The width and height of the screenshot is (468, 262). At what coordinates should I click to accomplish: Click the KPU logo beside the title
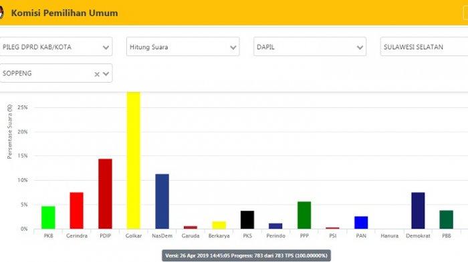coord(1,13)
